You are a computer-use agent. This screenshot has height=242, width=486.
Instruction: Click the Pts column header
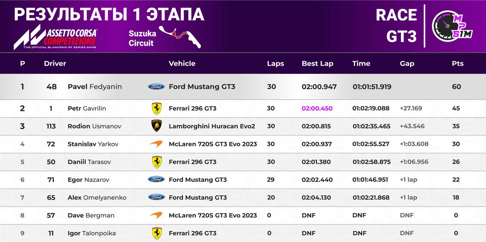pos(458,63)
